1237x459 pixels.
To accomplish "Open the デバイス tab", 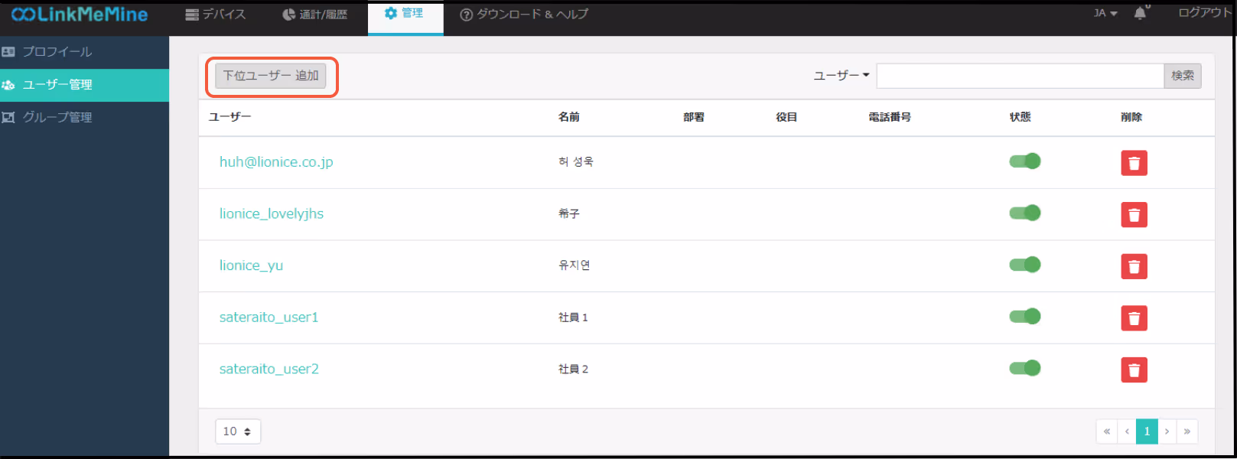I will [x=216, y=15].
